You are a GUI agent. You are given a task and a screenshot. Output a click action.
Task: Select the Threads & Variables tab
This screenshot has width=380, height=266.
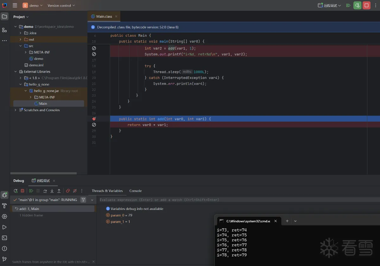click(x=107, y=191)
